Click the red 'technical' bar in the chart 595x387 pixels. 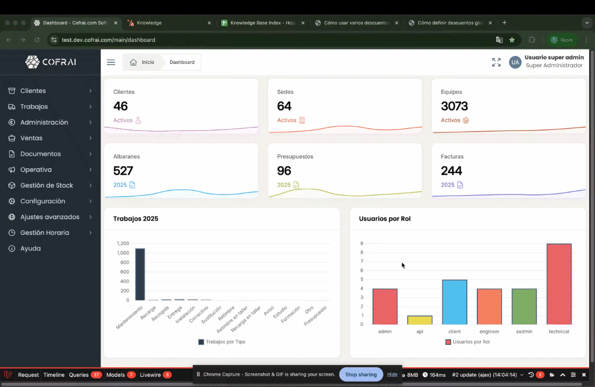coord(559,283)
